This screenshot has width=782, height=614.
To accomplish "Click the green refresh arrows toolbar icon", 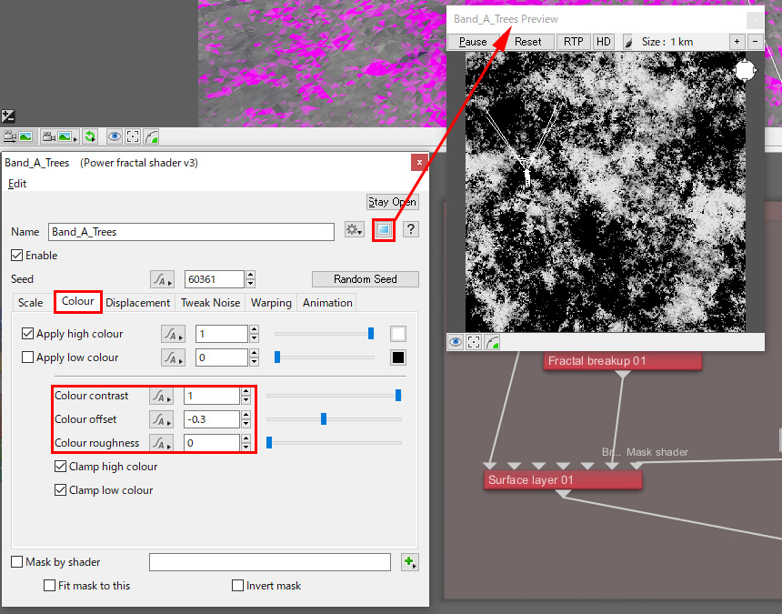I will (x=90, y=137).
